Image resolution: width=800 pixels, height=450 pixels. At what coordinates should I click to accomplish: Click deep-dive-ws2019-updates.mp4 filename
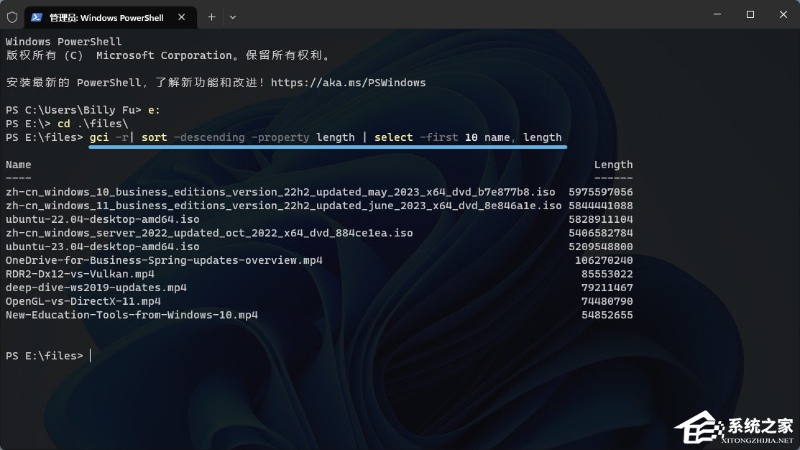click(x=96, y=288)
